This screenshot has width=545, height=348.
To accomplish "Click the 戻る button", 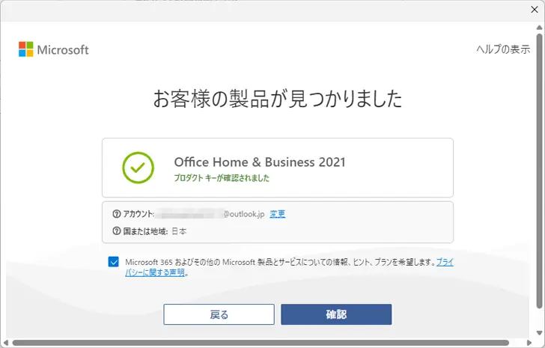I will [219, 314].
